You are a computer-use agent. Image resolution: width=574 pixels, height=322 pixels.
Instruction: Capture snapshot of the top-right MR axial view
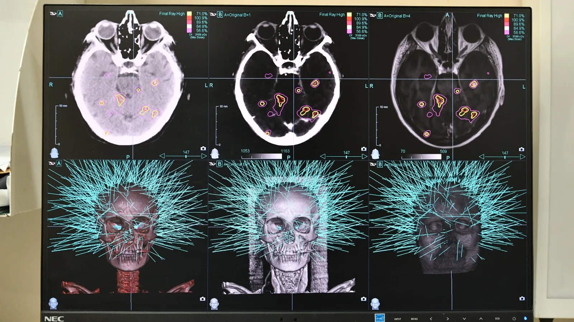[521, 149]
